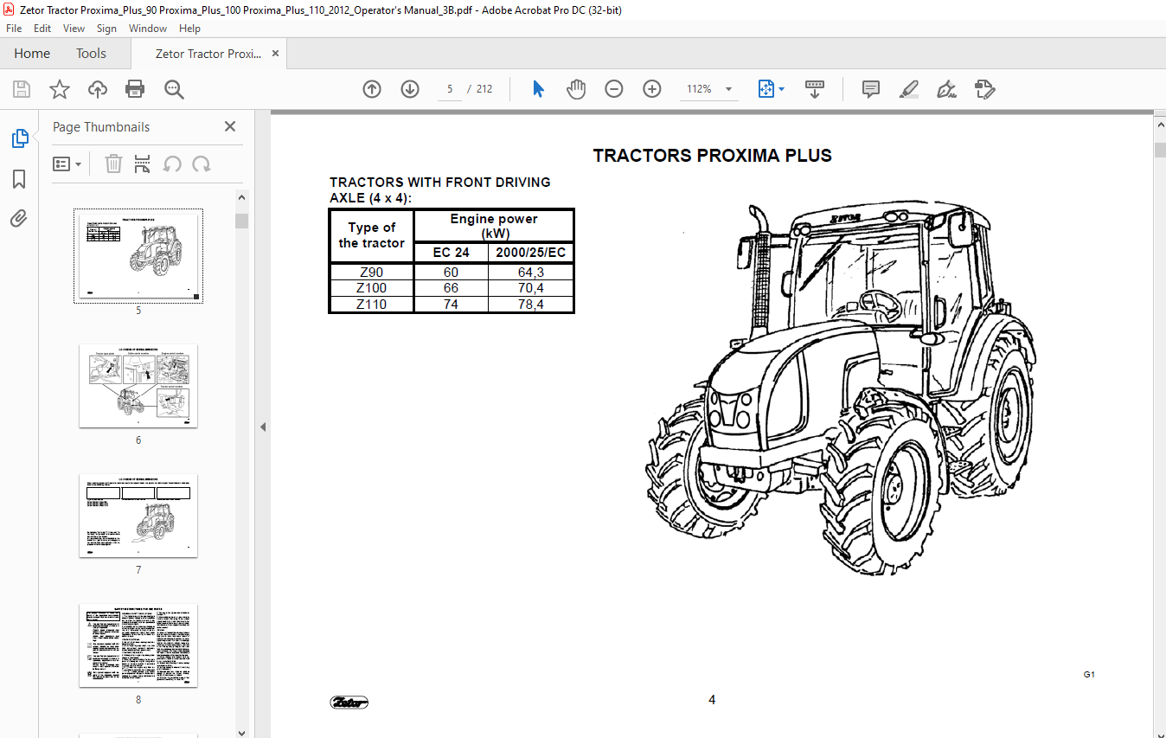Click thumbnails panel scroll up arrow
1166x738 pixels.
242,197
